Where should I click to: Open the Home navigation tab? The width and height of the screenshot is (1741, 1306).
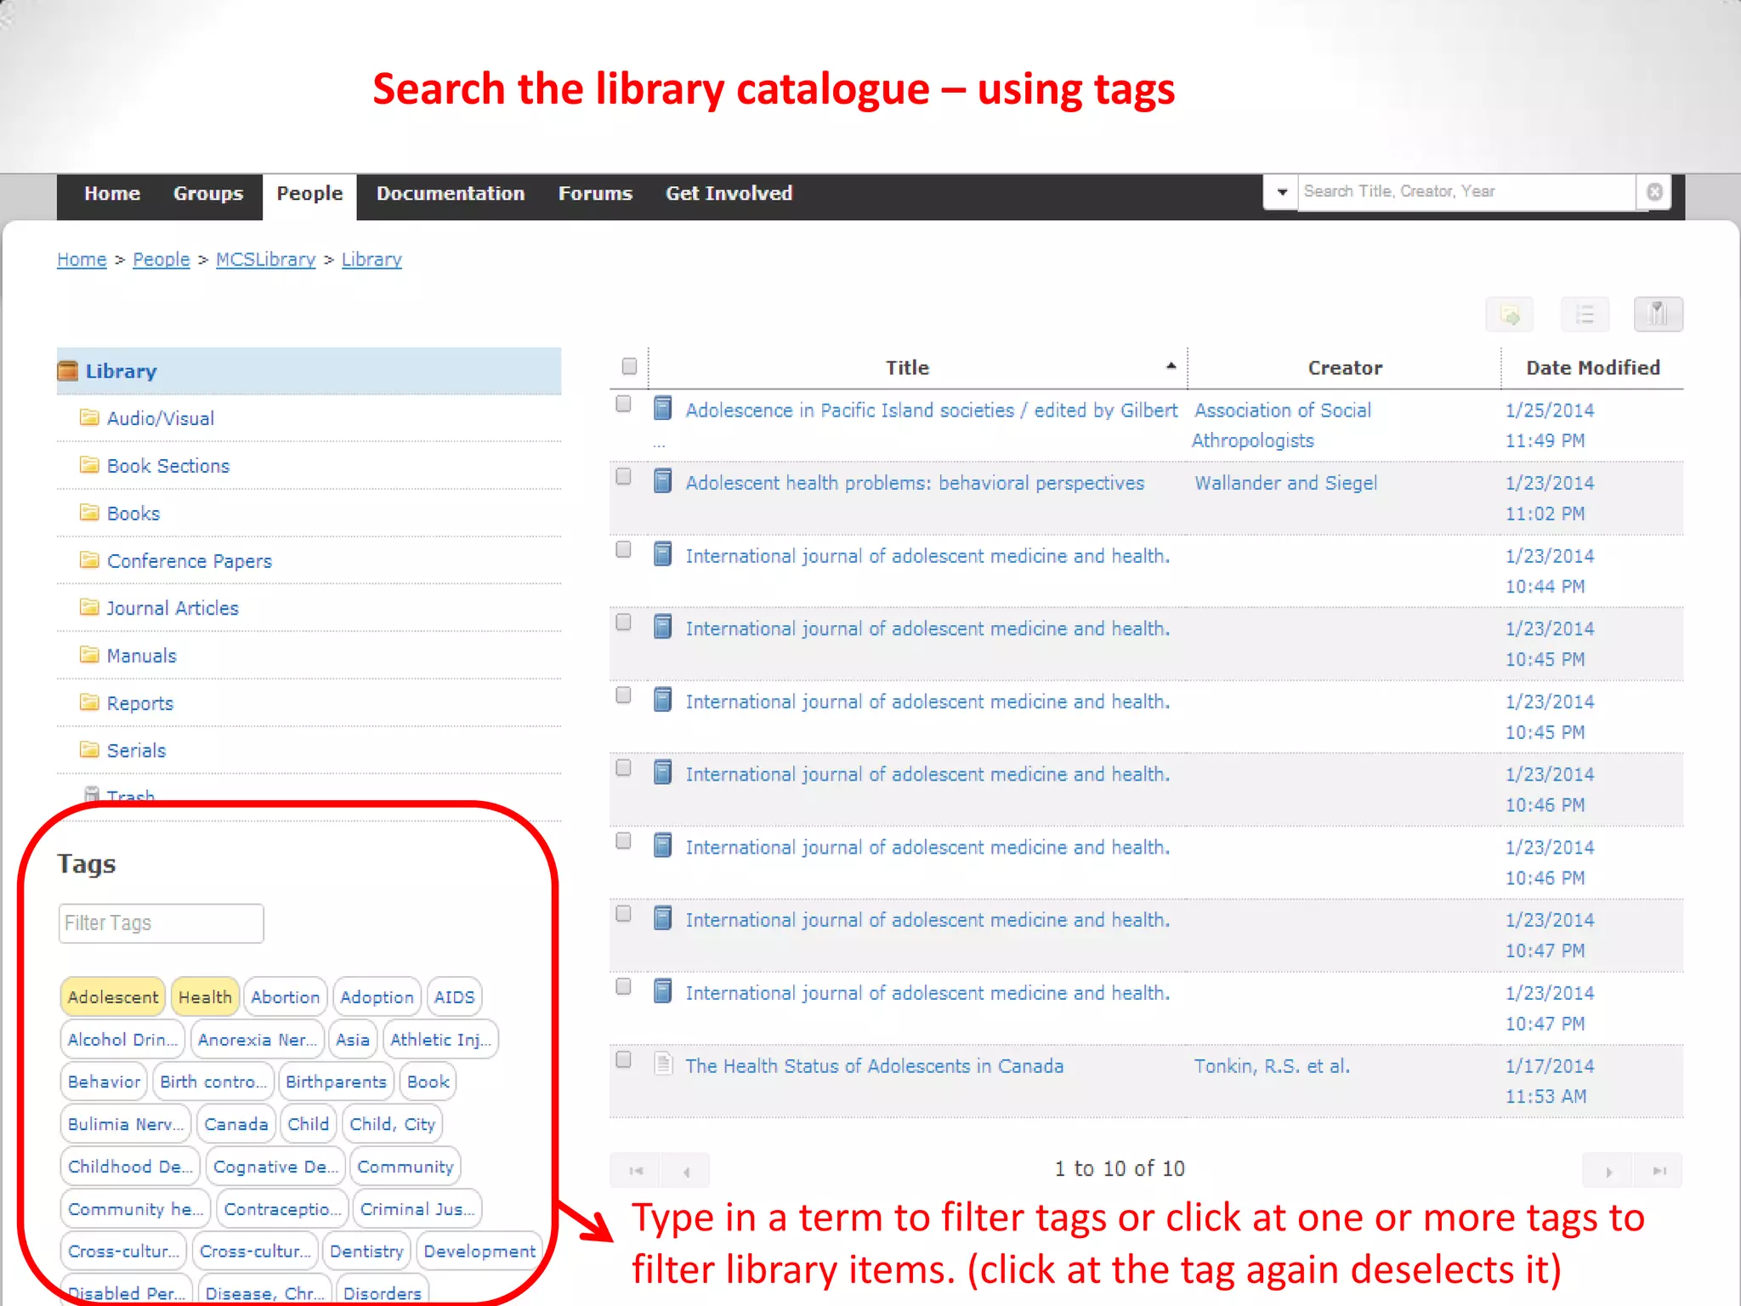[x=112, y=194]
